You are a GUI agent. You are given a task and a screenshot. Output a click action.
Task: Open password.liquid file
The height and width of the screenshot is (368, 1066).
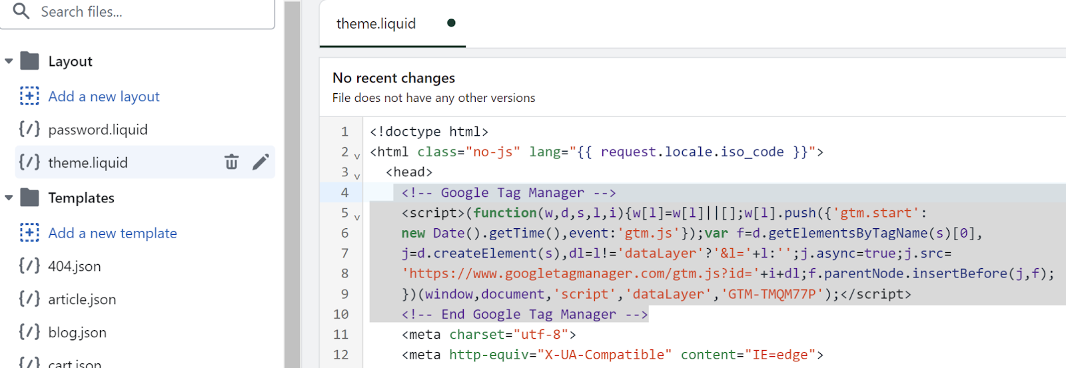pos(98,130)
